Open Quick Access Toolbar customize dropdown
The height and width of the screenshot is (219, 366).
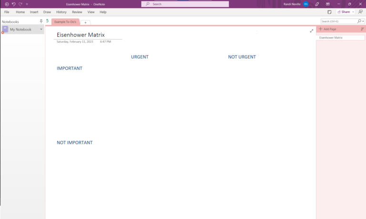pyautogui.click(x=27, y=4)
